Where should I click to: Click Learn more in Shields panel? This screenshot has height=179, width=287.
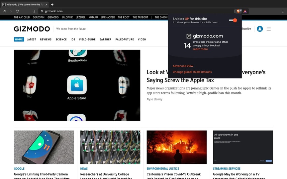200,49
